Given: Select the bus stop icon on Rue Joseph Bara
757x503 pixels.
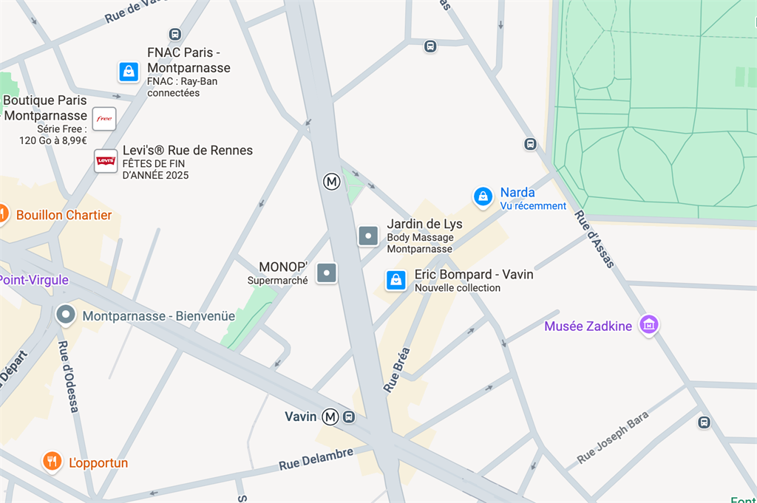Looking at the screenshot, I should pyautogui.click(x=704, y=422).
